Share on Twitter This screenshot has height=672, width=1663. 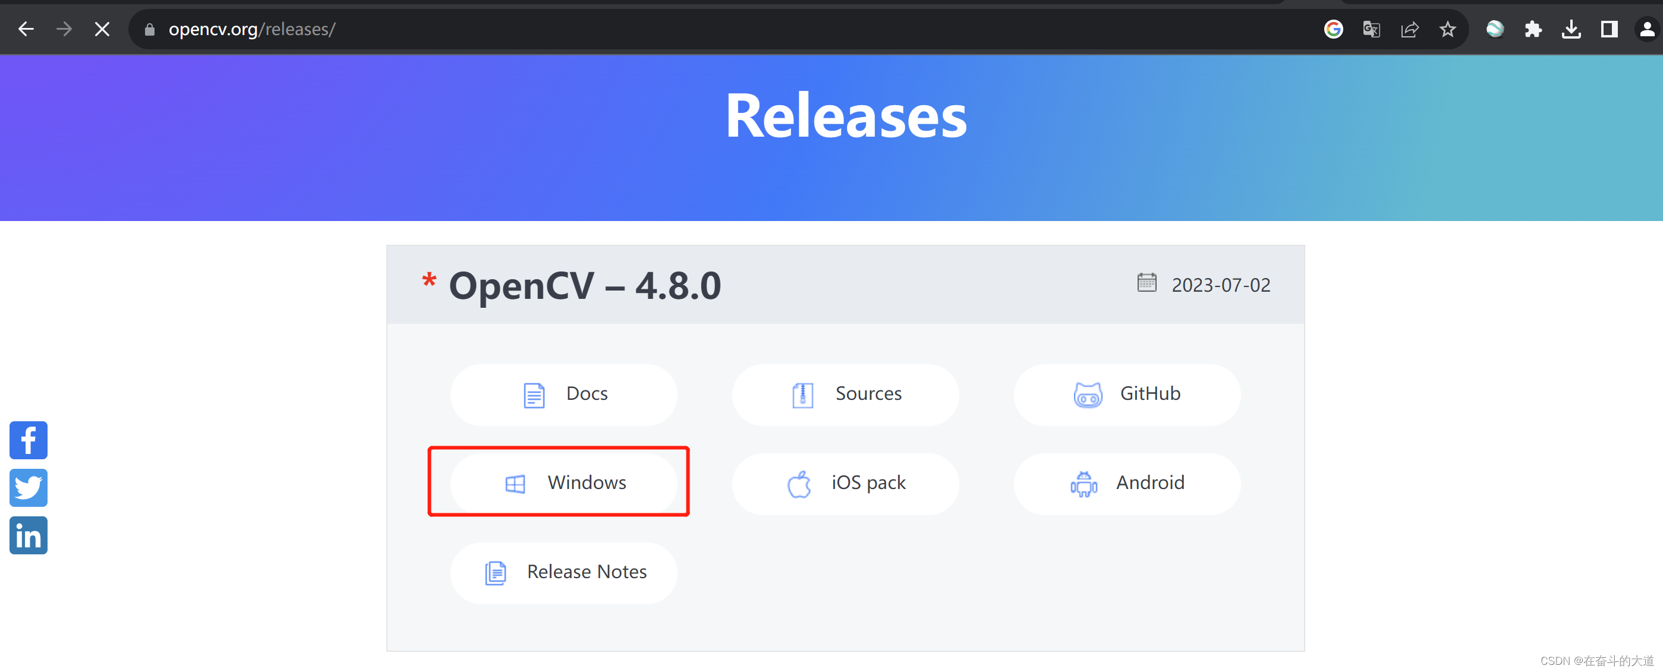click(x=29, y=487)
